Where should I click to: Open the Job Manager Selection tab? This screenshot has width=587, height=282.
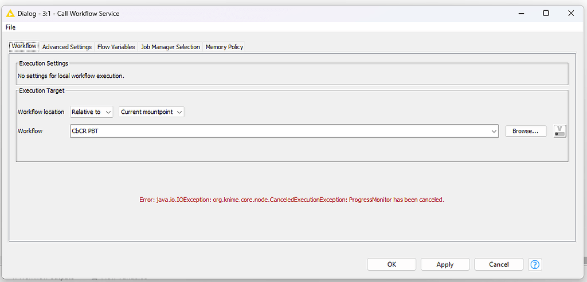170,47
